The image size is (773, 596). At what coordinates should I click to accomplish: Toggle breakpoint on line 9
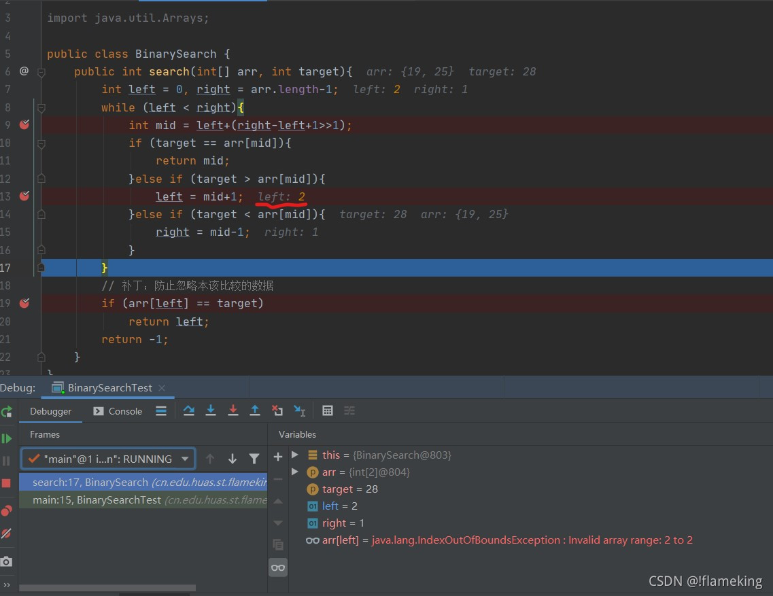[24, 125]
